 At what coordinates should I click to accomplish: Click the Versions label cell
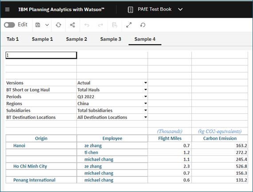click(x=41, y=83)
